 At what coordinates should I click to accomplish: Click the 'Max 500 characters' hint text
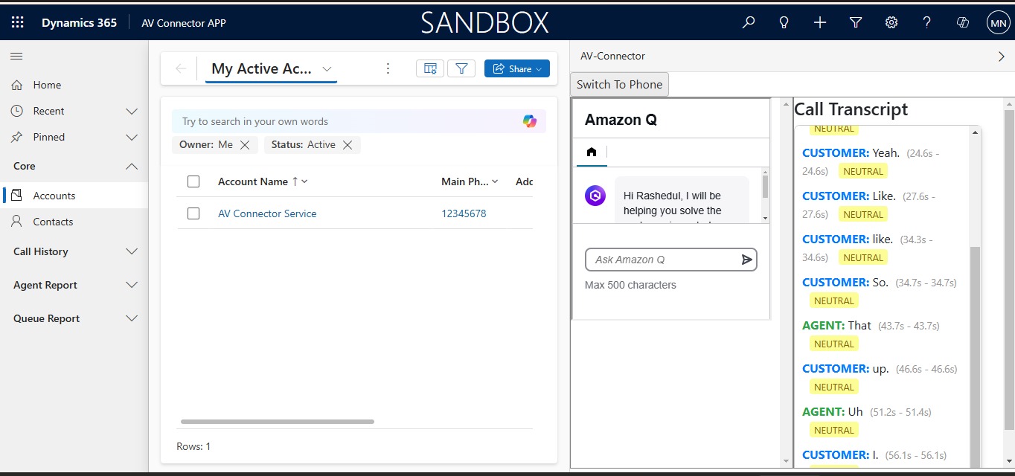point(630,285)
